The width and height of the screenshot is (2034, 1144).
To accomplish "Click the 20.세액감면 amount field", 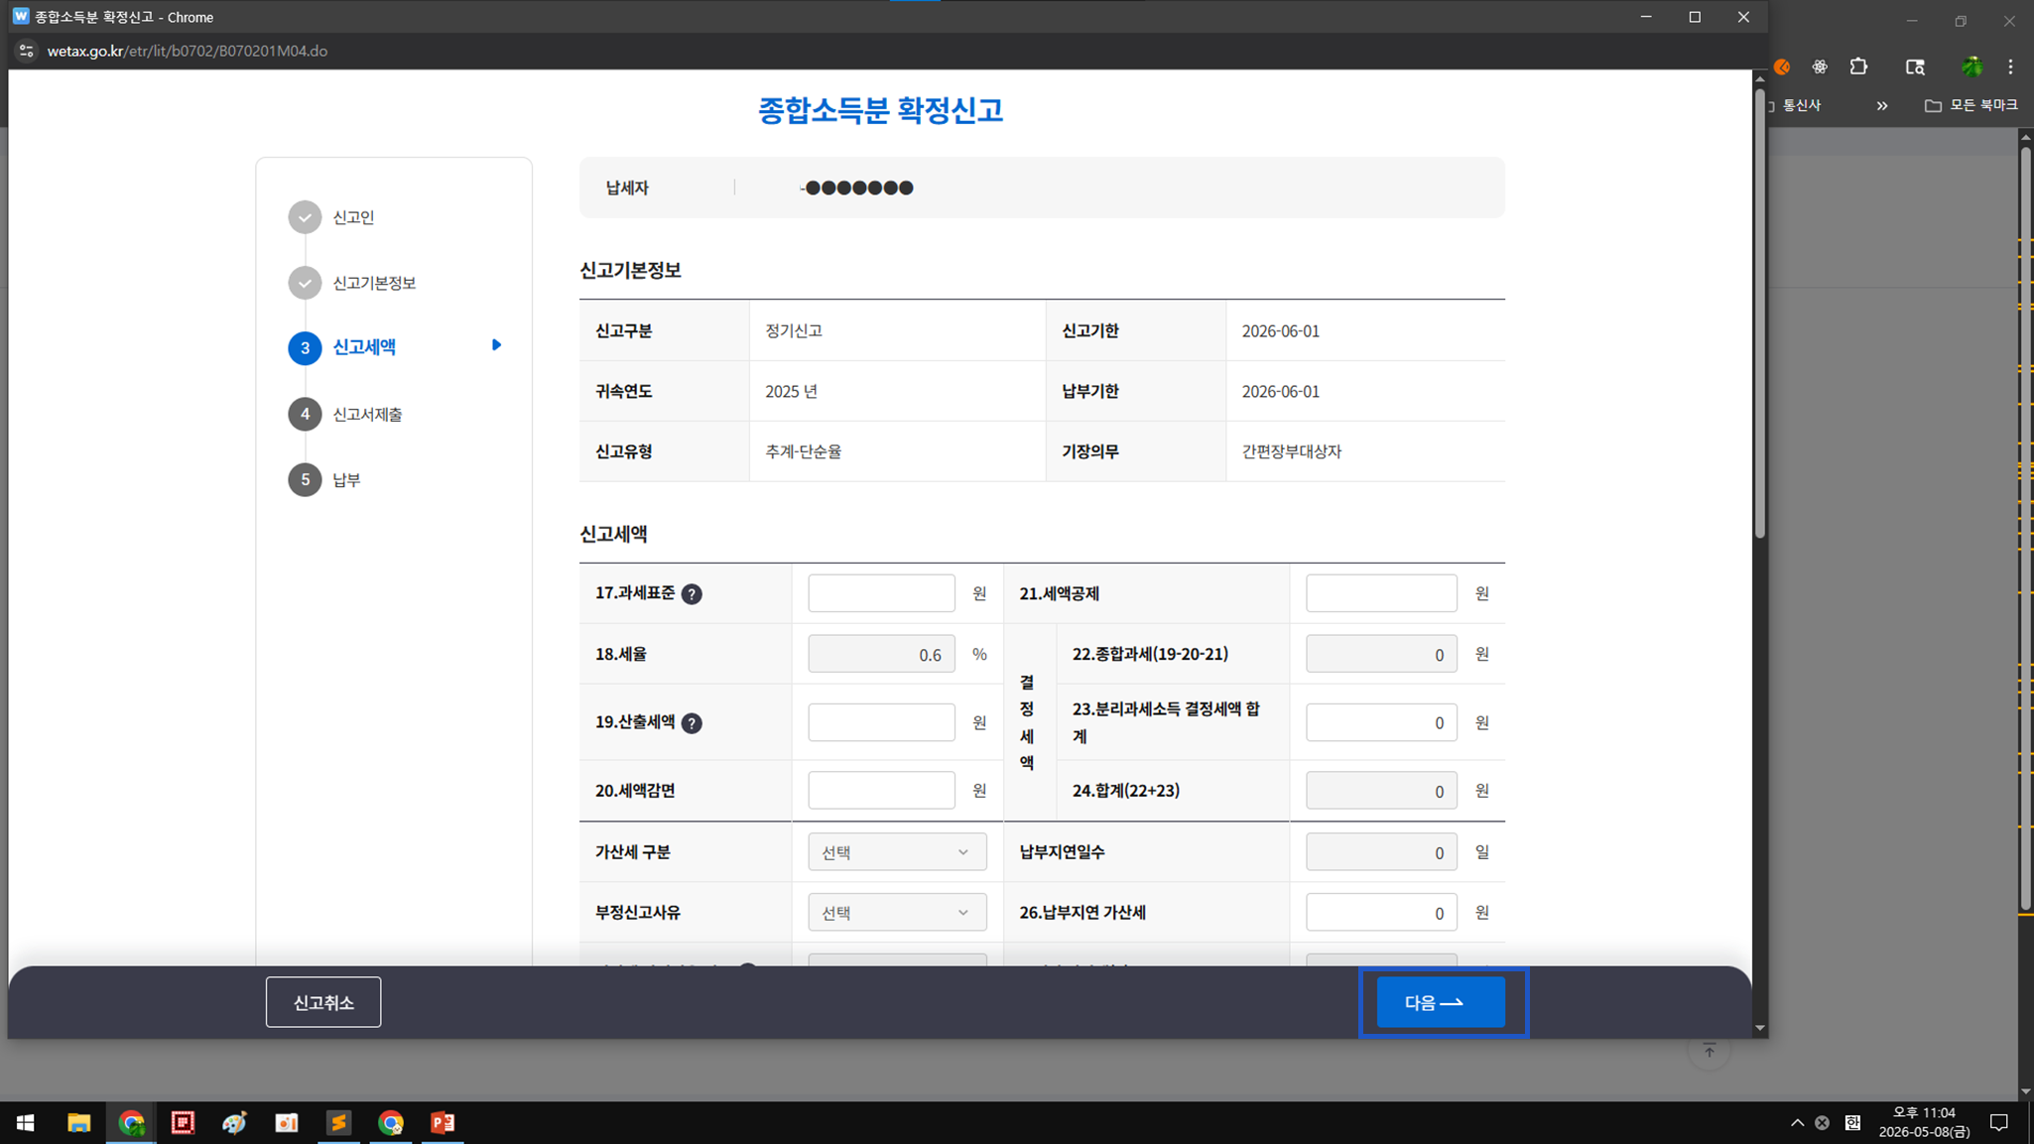I will tap(881, 791).
